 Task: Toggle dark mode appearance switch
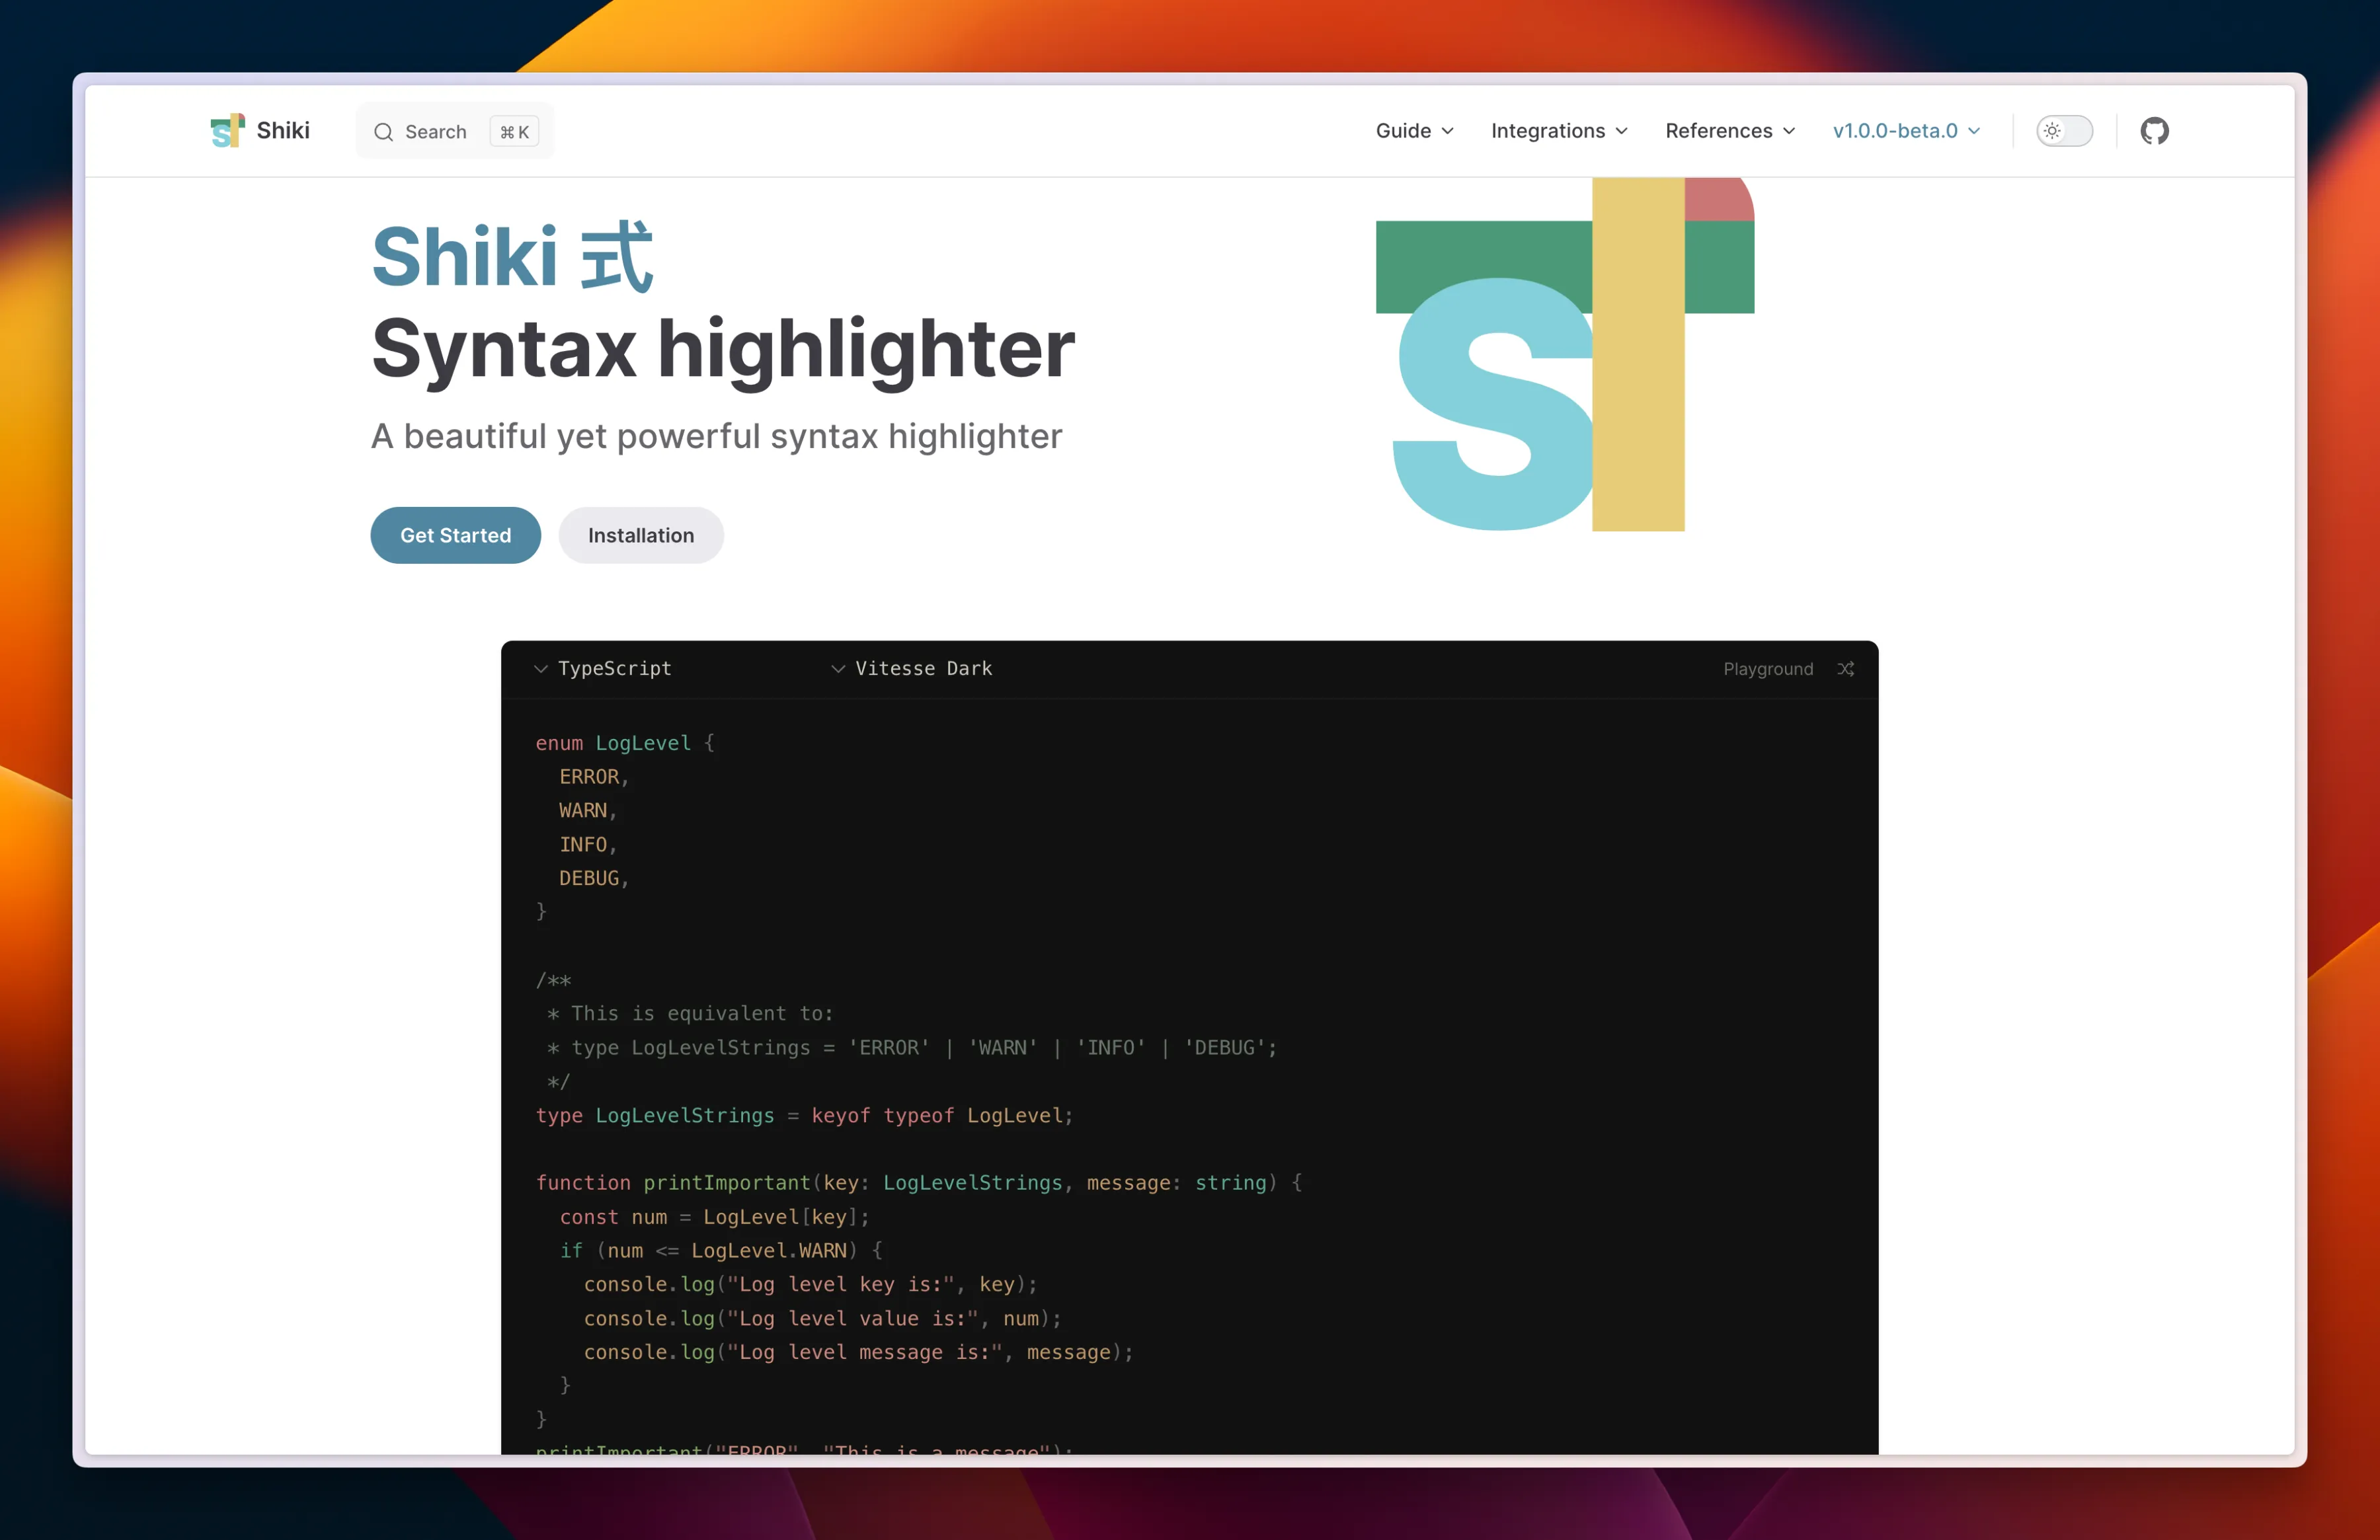2065,131
